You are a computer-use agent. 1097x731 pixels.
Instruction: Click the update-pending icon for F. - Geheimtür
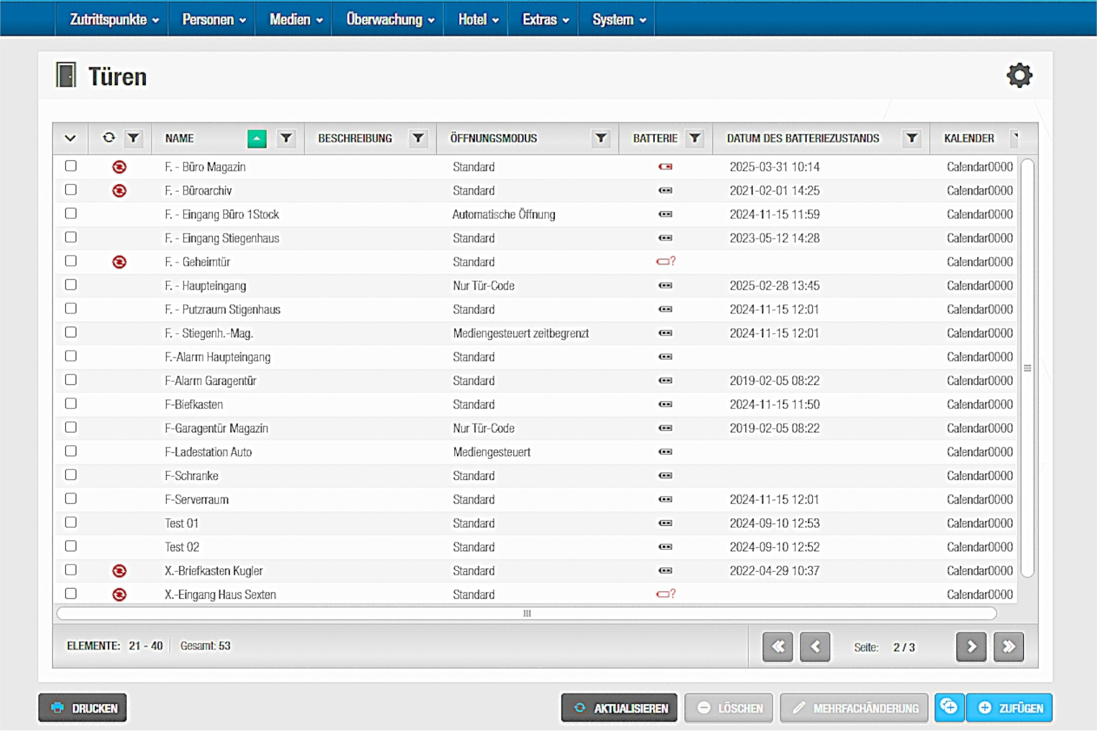pos(119,262)
